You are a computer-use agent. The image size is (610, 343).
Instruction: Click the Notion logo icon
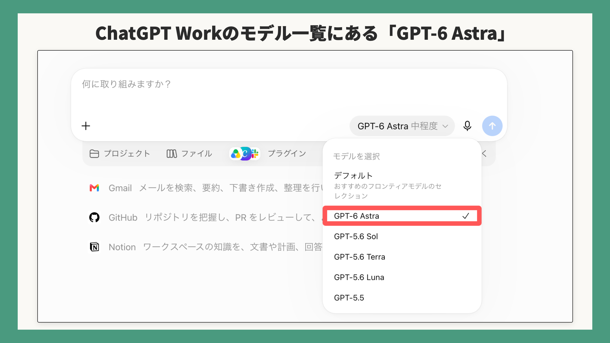[x=94, y=247]
